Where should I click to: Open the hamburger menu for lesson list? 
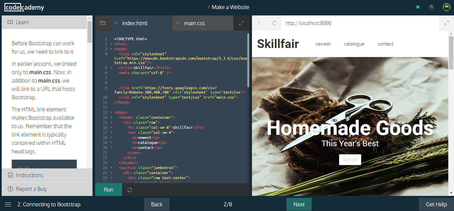tap(8, 204)
